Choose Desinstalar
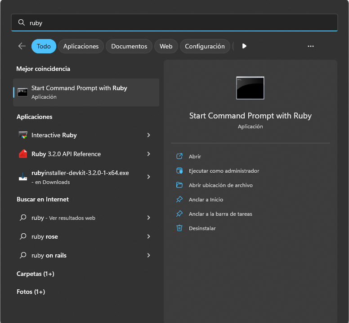Viewport: 349px width, 323px height. tap(202, 228)
